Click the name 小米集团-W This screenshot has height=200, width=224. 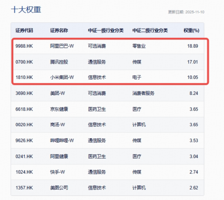pyautogui.click(x=62, y=77)
